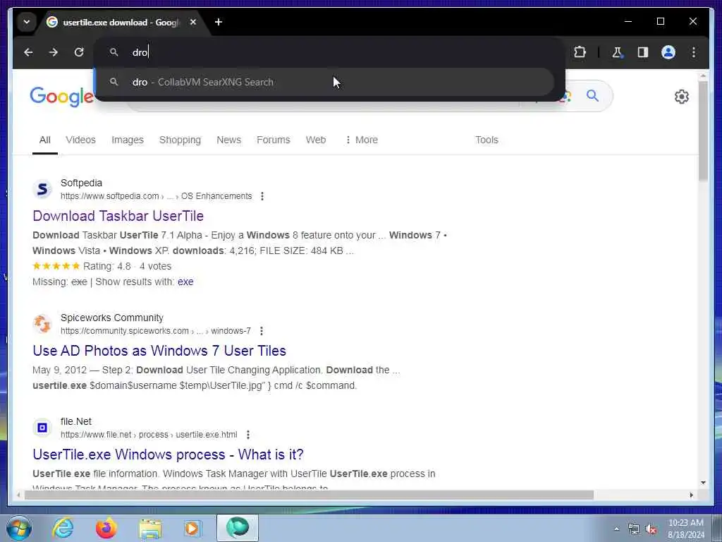The width and height of the screenshot is (722, 542).
Task: Switch to the News tab
Action: [x=229, y=140]
